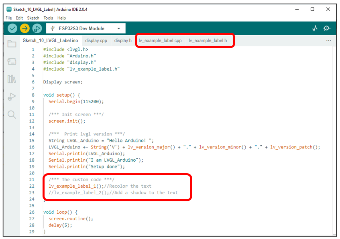Switch to the display.cpp tab
The width and height of the screenshot is (340, 239).
[96, 41]
